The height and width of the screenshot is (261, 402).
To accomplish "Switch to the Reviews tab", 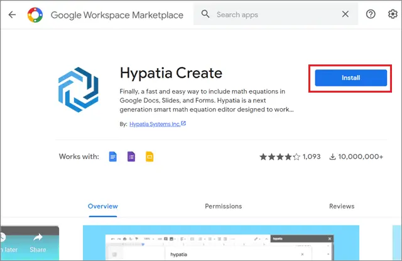I will coord(342,206).
